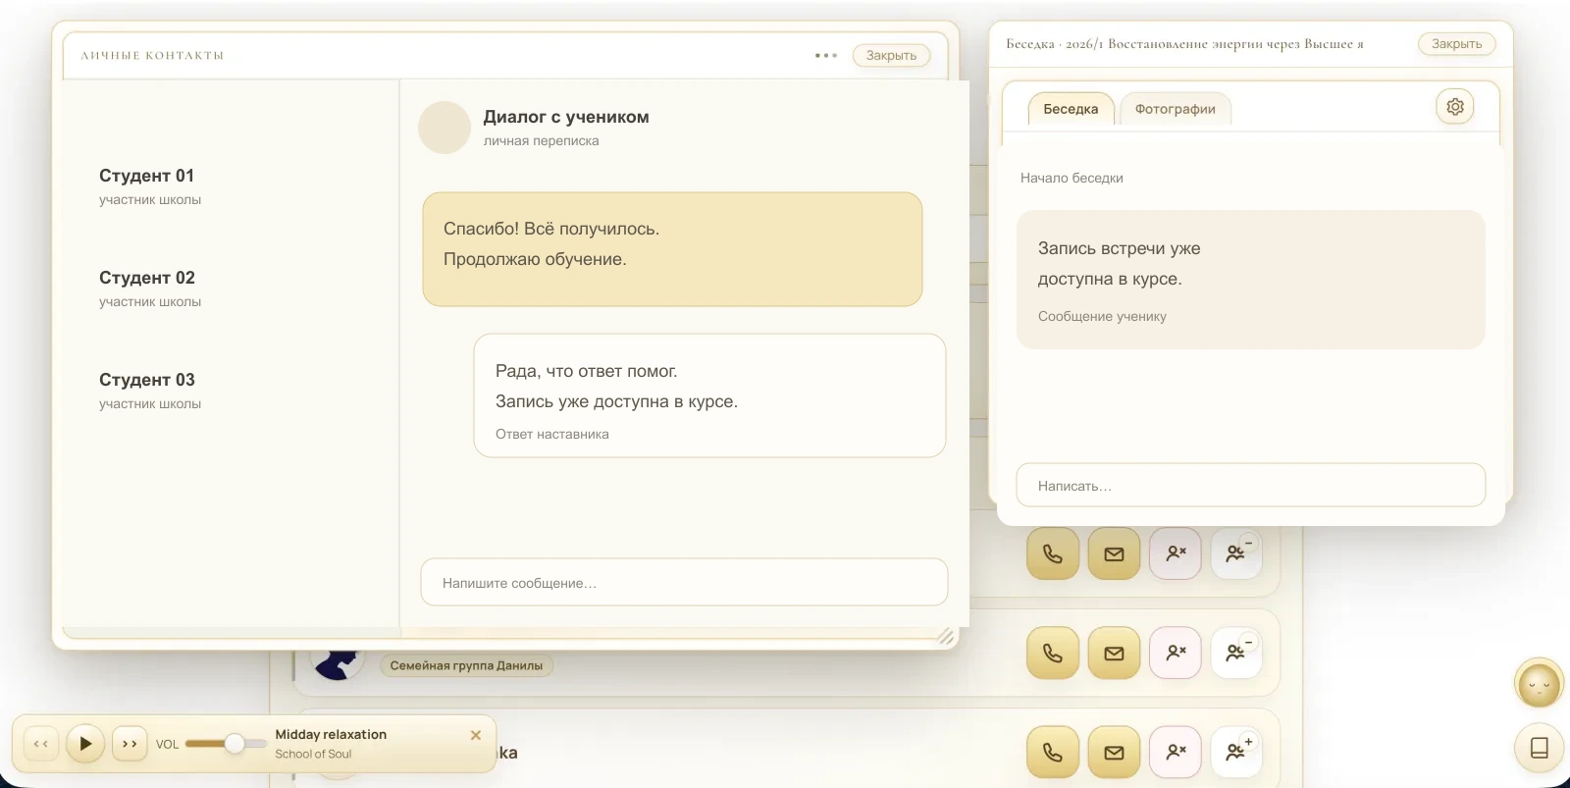Click the School of Soul artist label
Image resolution: width=1570 pixels, height=788 pixels.
313,754
